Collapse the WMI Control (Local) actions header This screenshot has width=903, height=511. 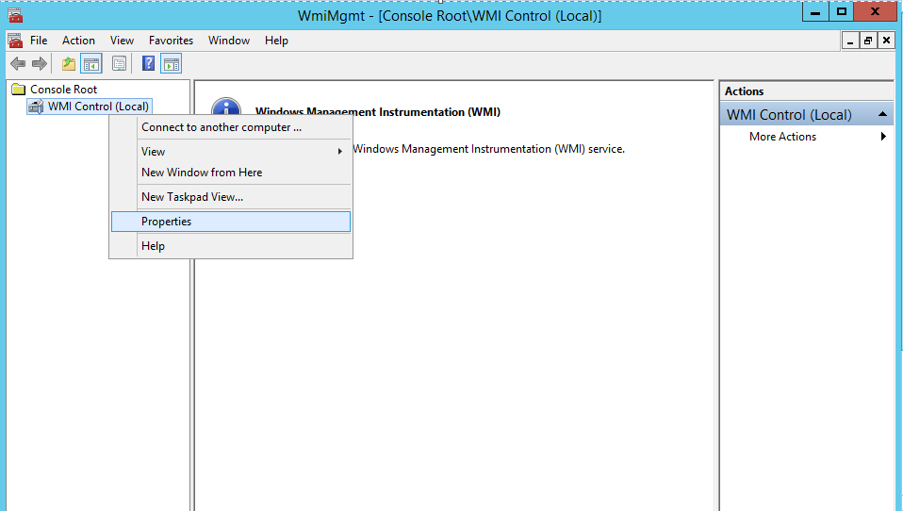[x=882, y=114]
